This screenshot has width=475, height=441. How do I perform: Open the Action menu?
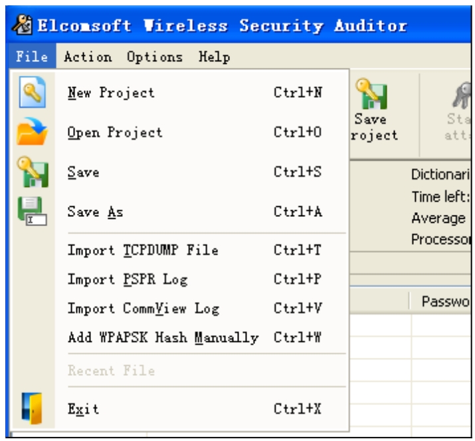[88, 57]
